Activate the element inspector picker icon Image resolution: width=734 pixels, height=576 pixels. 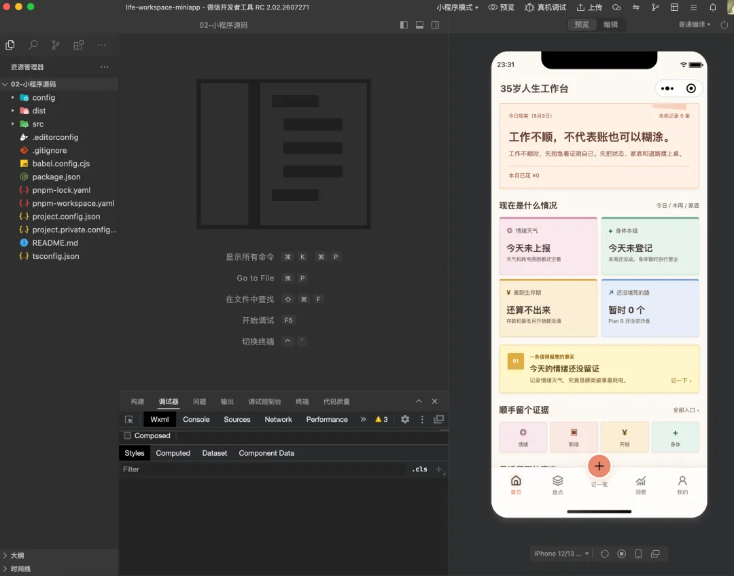[129, 420]
